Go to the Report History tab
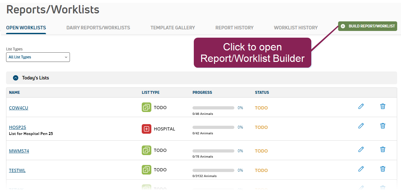This screenshot has width=401, height=194. [234, 28]
